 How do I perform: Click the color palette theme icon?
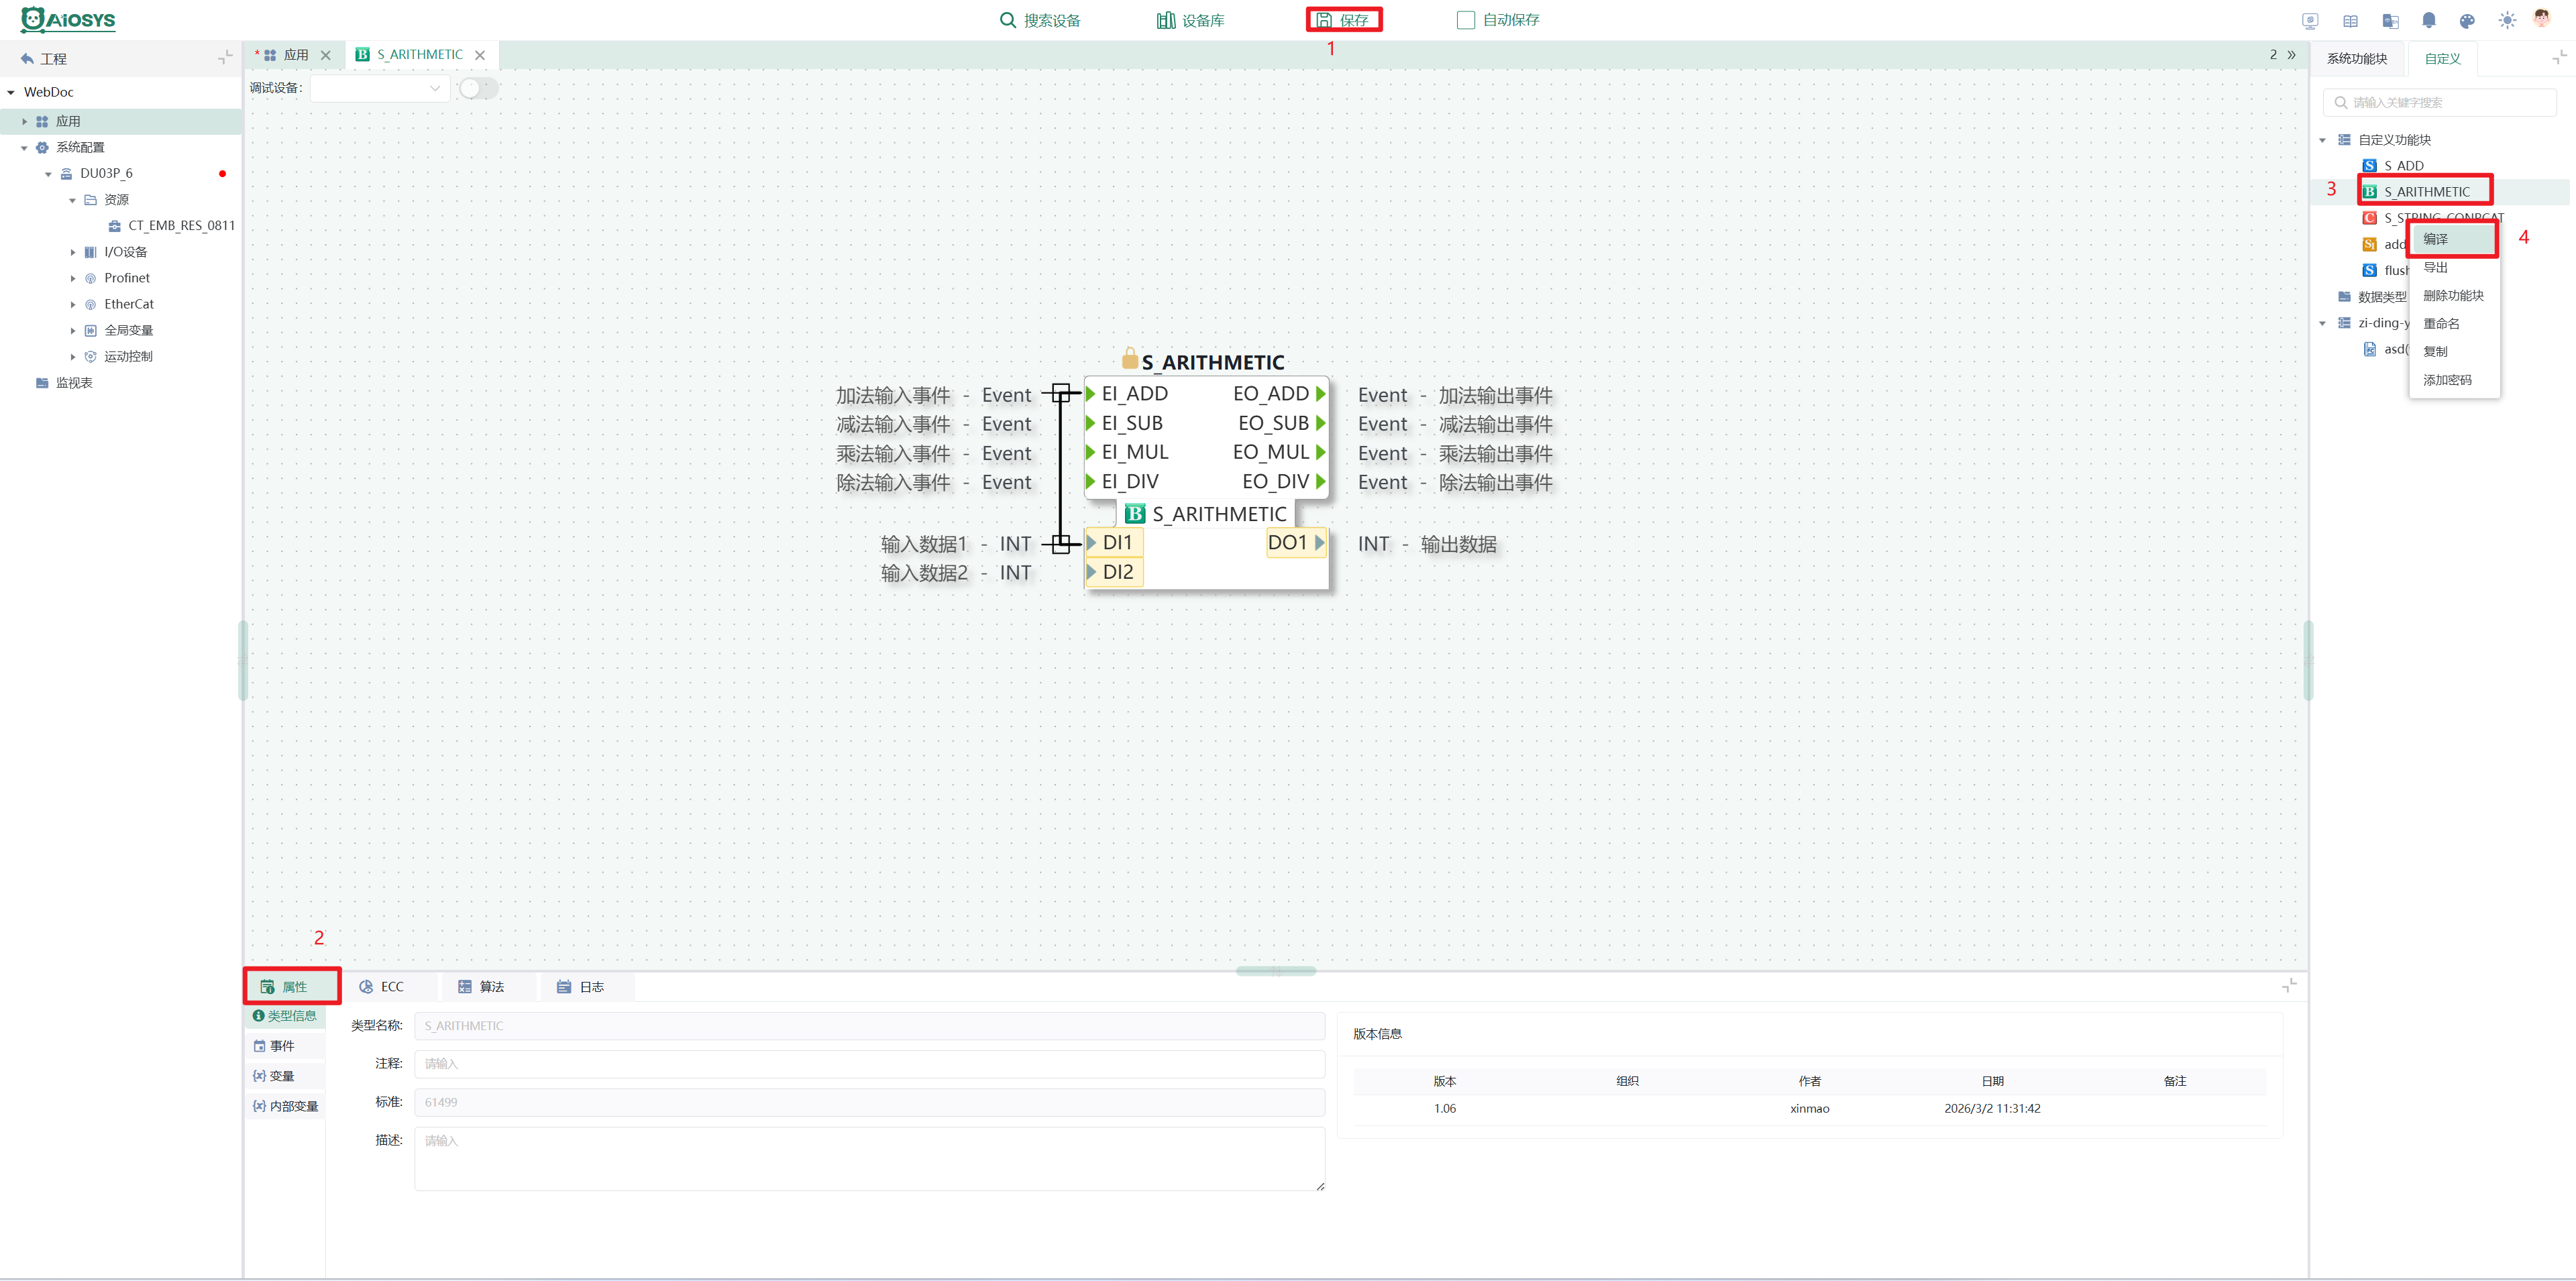(x=2467, y=20)
